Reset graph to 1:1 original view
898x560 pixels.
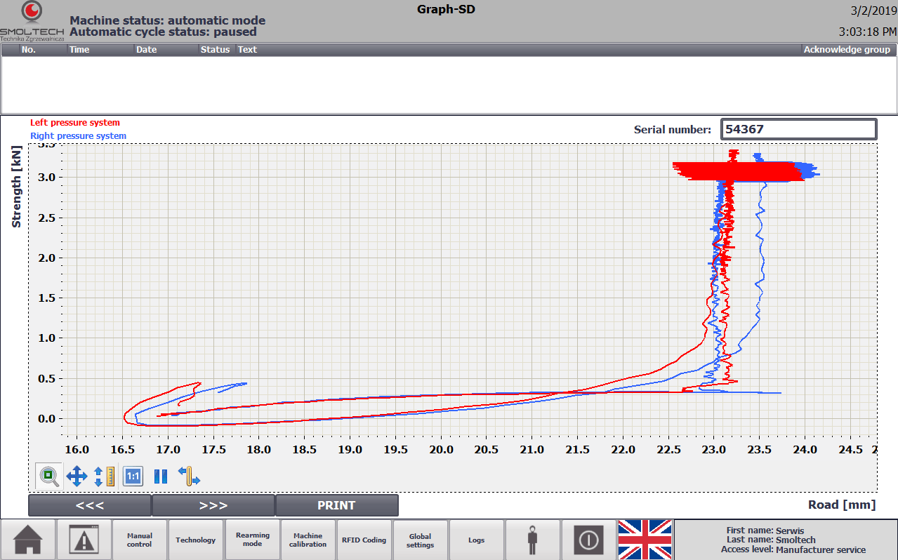133,476
